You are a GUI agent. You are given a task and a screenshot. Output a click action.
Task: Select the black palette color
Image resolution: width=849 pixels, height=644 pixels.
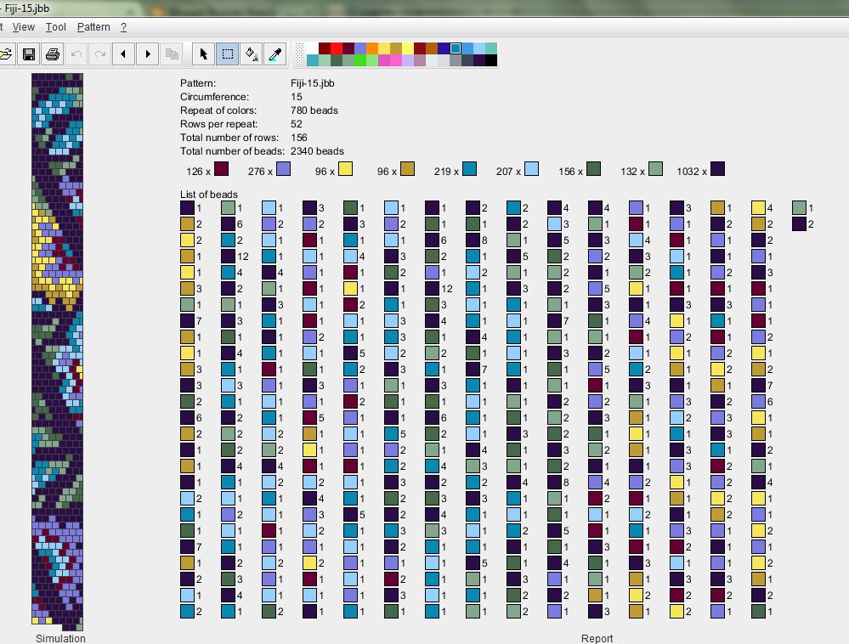(491, 60)
